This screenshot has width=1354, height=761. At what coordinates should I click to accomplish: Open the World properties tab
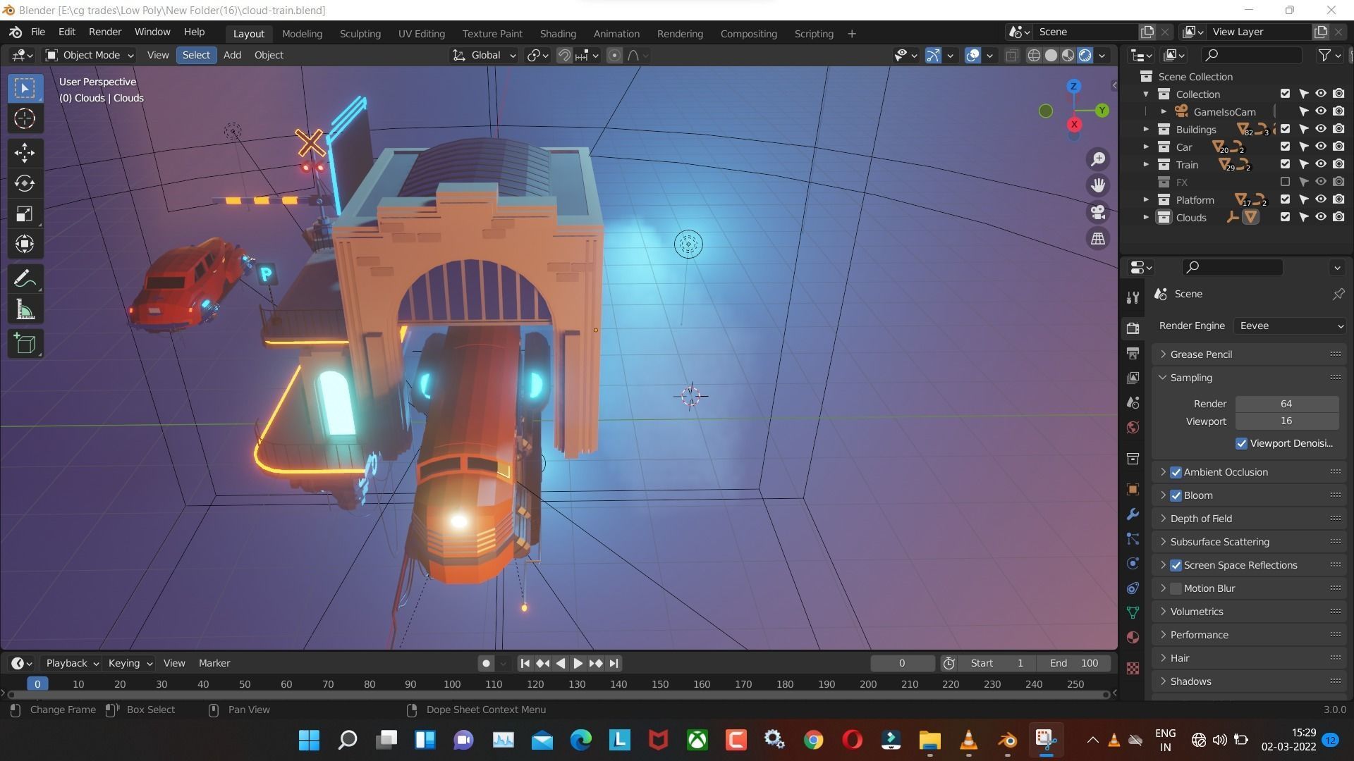click(x=1133, y=428)
